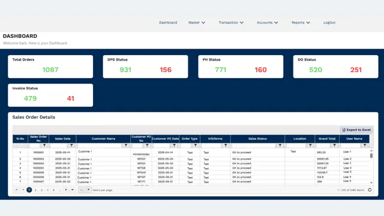Expand the Transaction menu chevron
Screen dimensions: 384x216
coord(242,23)
